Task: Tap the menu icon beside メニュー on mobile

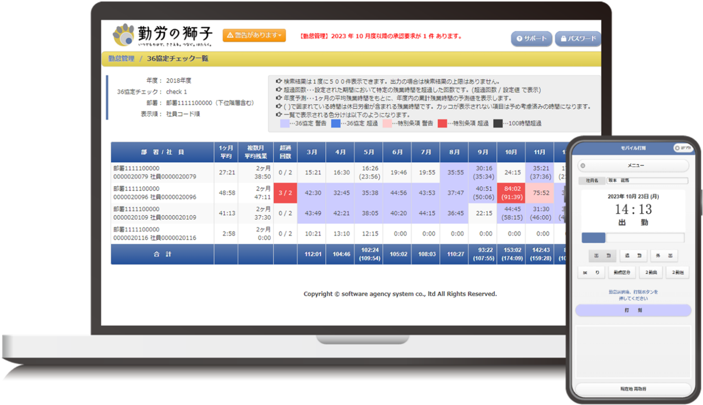Action: point(583,166)
